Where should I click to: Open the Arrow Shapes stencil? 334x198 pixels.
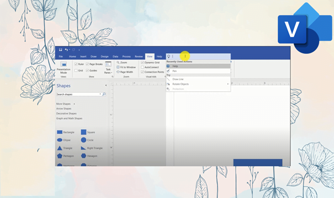63,108
